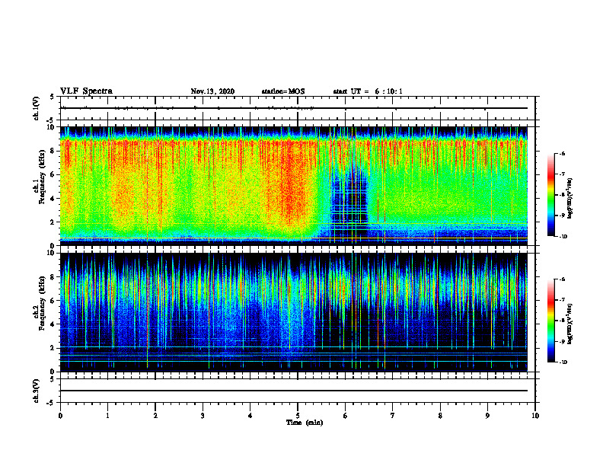
Task: Click the ch.2 spectrogram color bar
Action: click(x=550, y=321)
